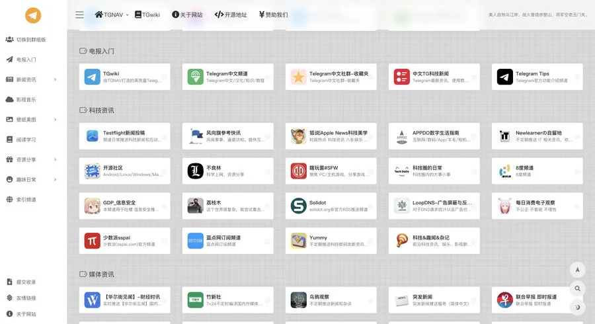Open the 突发新闻 channel card

(434, 300)
